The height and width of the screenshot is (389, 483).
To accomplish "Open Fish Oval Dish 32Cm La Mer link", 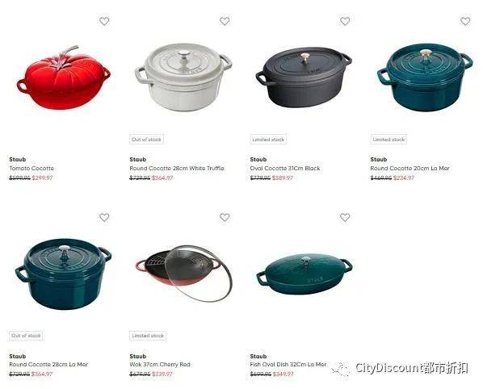I will (x=288, y=364).
